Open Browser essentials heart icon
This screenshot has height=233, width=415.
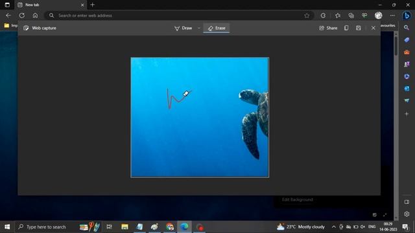click(x=364, y=16)
